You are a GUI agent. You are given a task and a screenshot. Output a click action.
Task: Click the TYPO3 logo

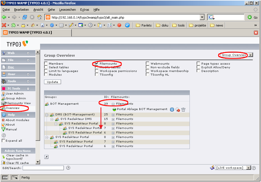point(17,44)
